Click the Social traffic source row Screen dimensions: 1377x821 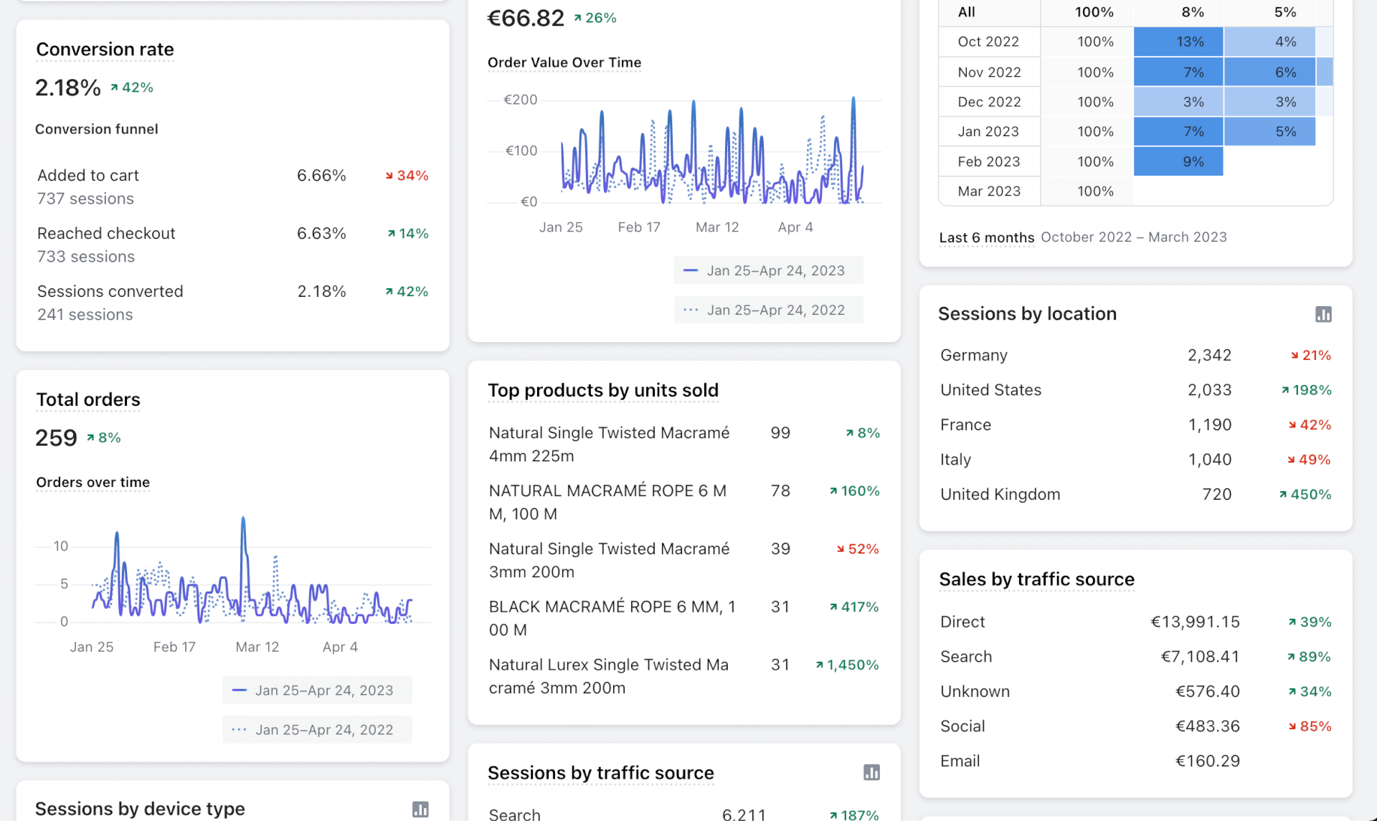click(x=1135, y=726)
